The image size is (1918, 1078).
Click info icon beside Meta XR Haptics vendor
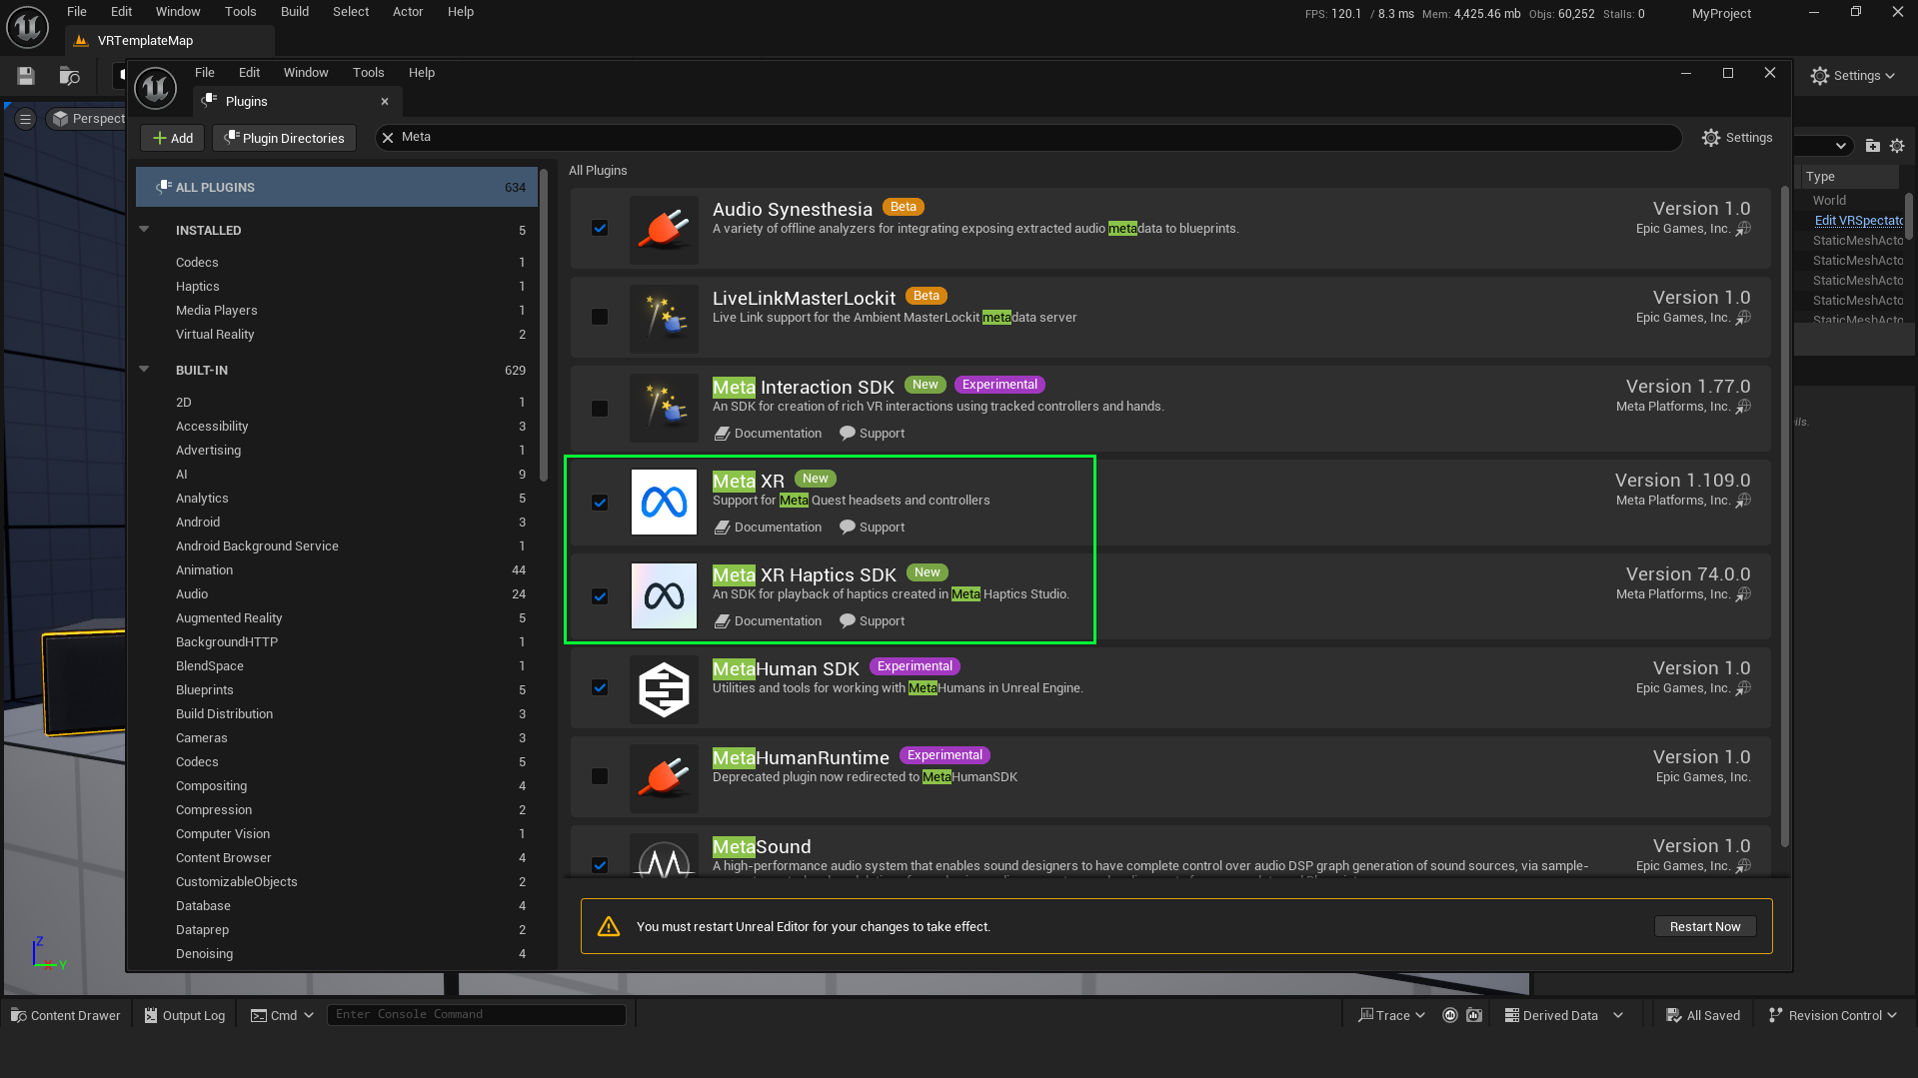point(1743,594)
